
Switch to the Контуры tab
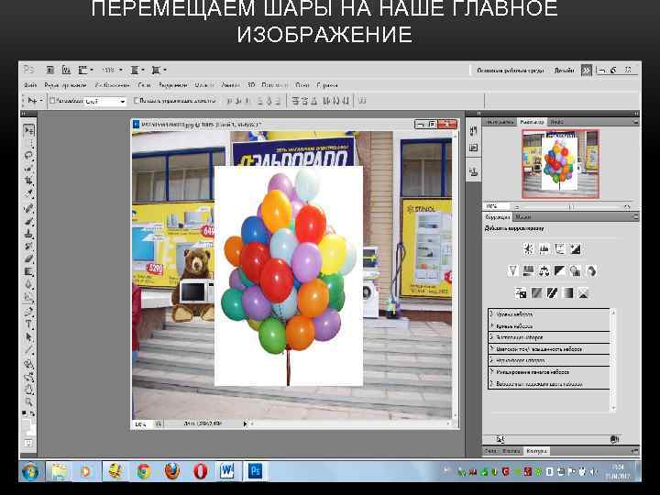pos(536,451)
